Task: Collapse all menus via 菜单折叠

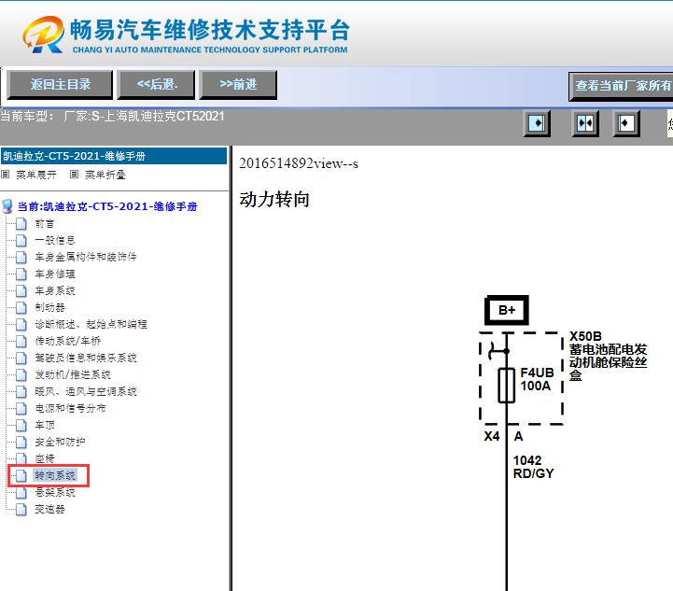Action: [x=105, y=175]
